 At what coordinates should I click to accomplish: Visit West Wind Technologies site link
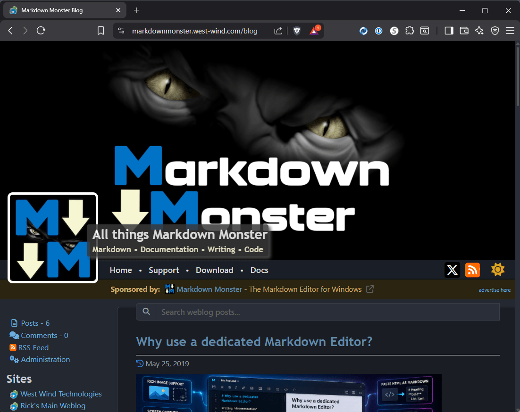coord(61,394)
